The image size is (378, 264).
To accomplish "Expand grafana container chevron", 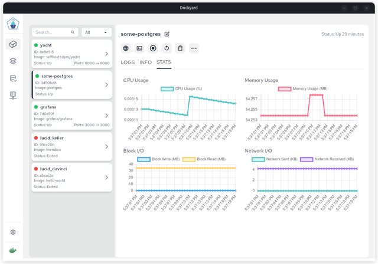I will point(106,115).
